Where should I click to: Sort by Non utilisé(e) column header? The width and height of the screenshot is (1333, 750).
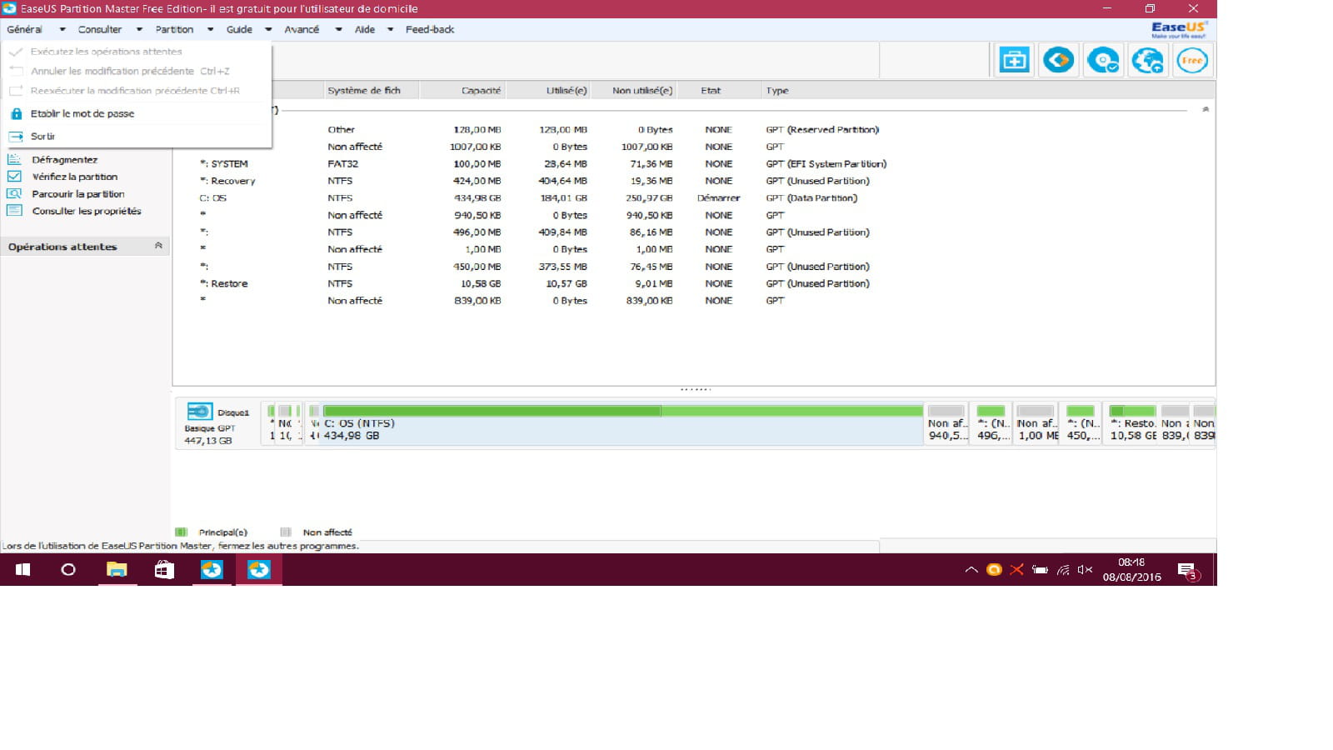635,90
